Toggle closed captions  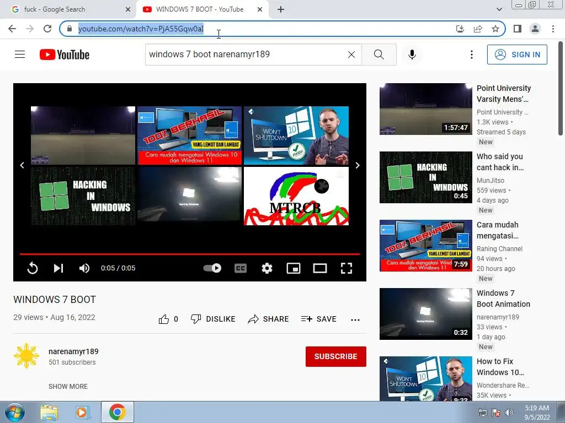[241, 268]
